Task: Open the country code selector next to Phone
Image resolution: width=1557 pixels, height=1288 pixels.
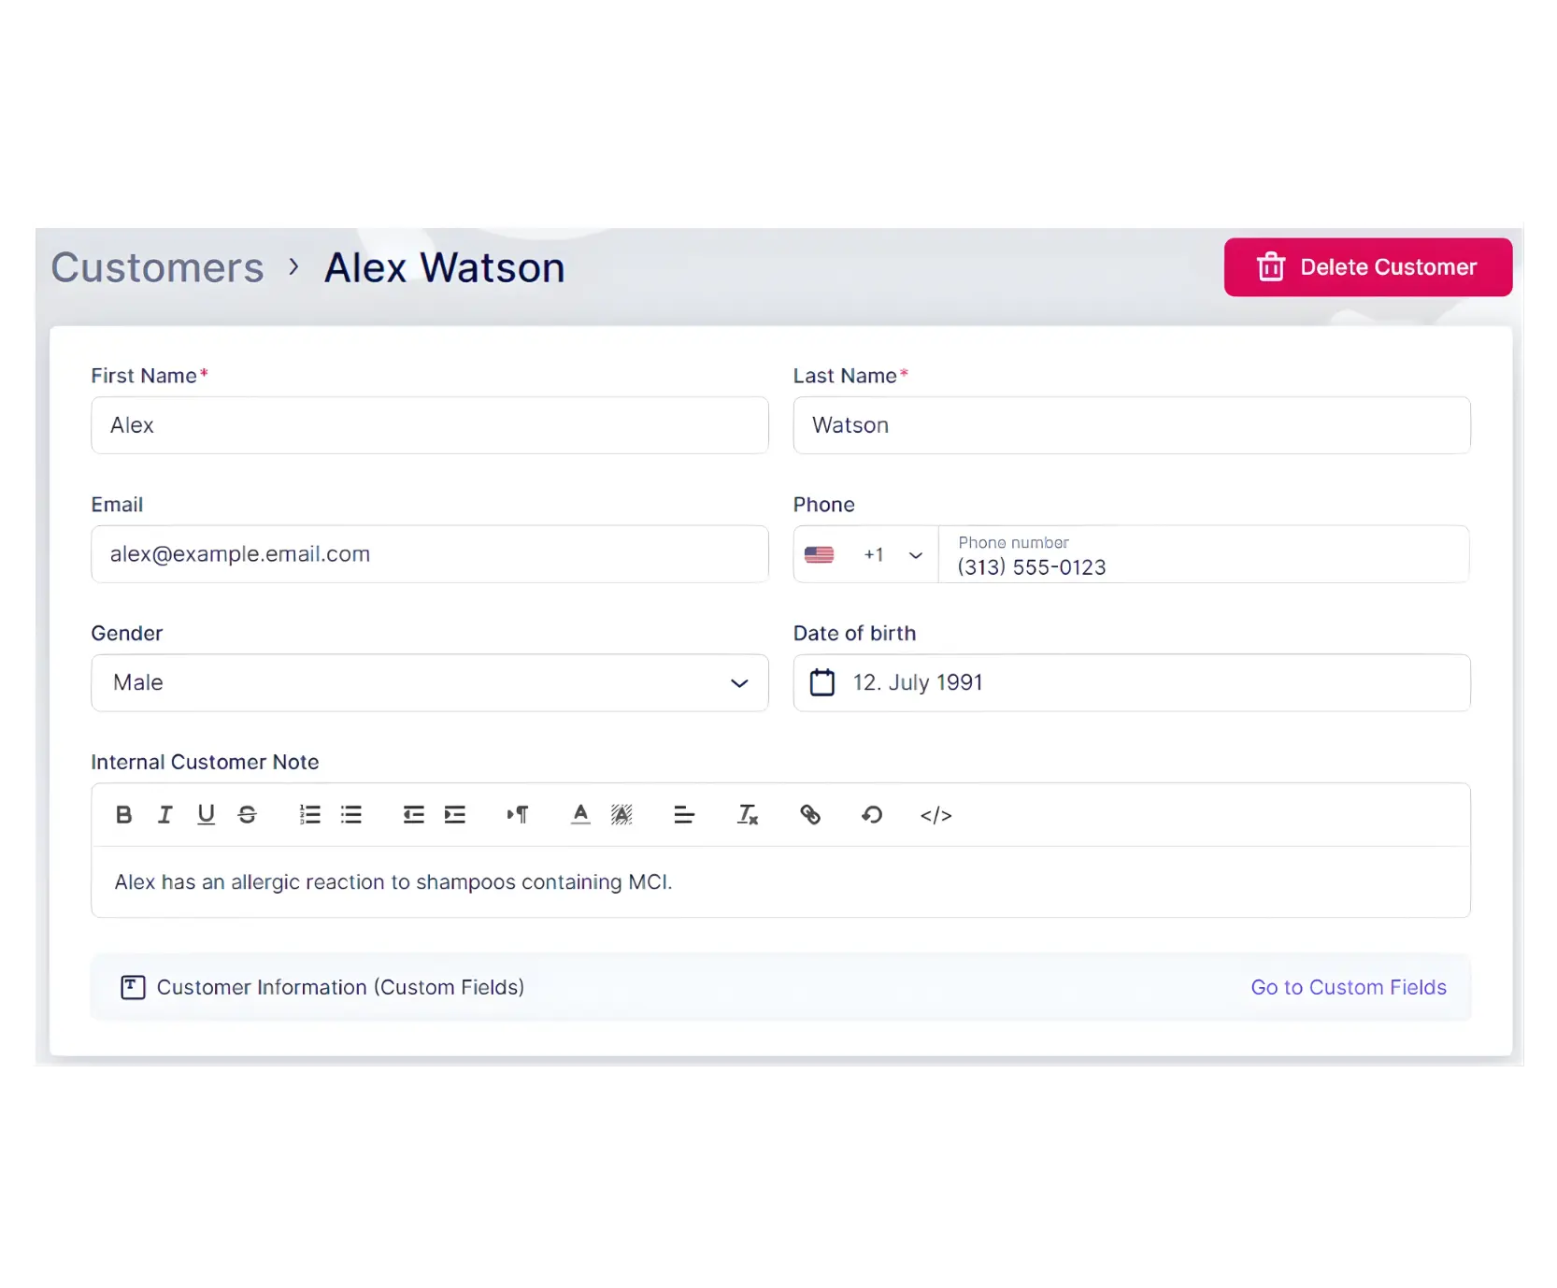Action: pyautogui.click(x=864, y=554)
